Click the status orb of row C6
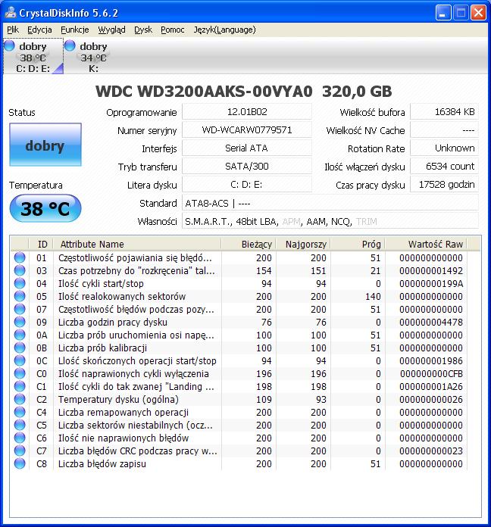 pos(20,438)
